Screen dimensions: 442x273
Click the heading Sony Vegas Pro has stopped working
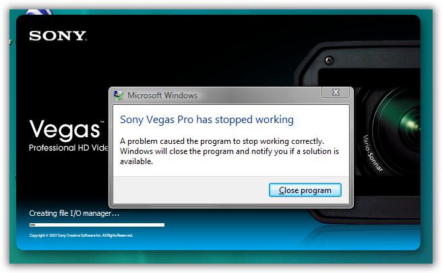[x=207, y=120]
